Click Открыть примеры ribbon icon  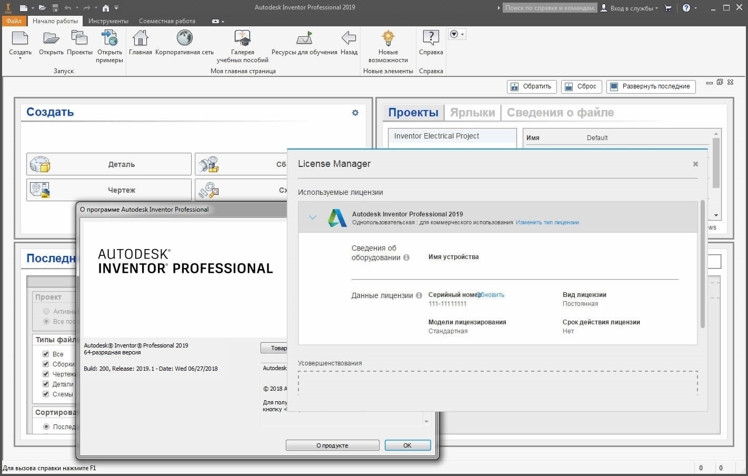[x=109, y=38]
